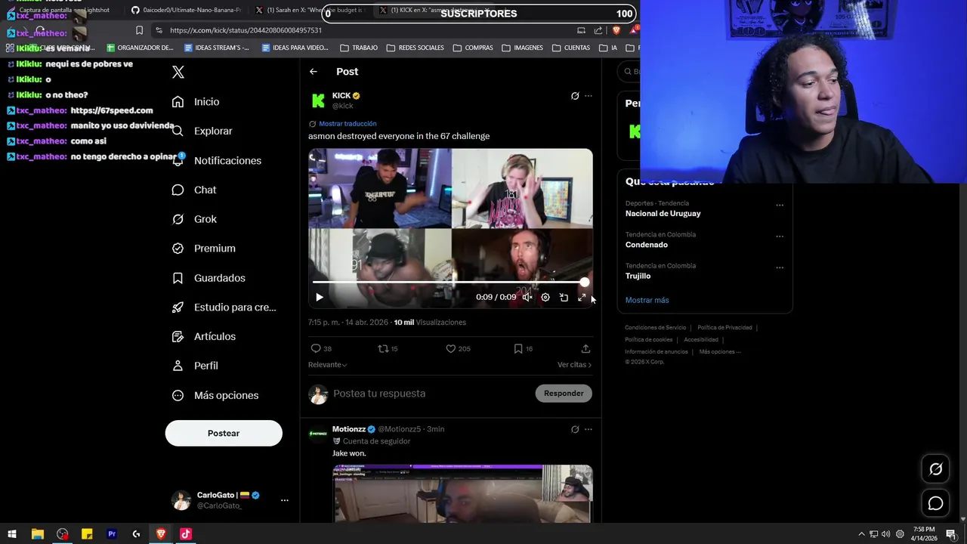
Task: Open Grok from the sidebar
Action: click(x=194, y=219)
